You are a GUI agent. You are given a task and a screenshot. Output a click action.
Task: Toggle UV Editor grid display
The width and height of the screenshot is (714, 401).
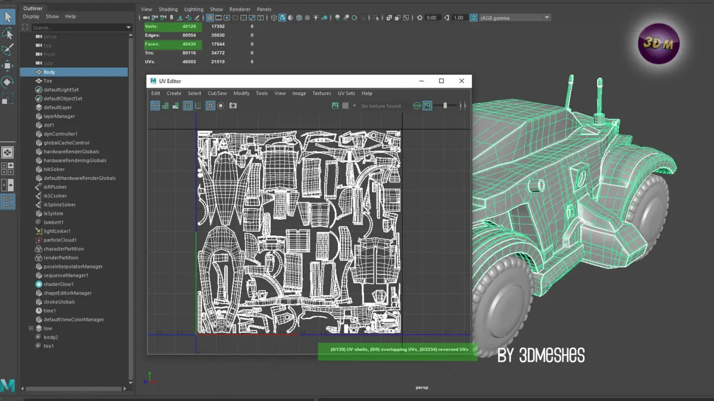click(210, 106)
